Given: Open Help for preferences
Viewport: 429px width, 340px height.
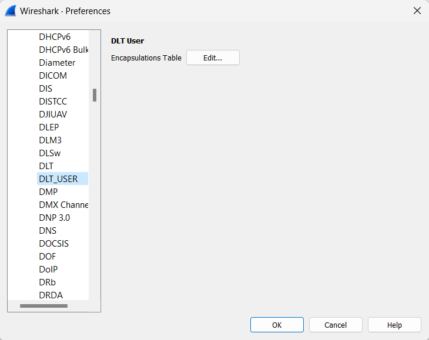Looking at the screenshot, I should [394, 325].
